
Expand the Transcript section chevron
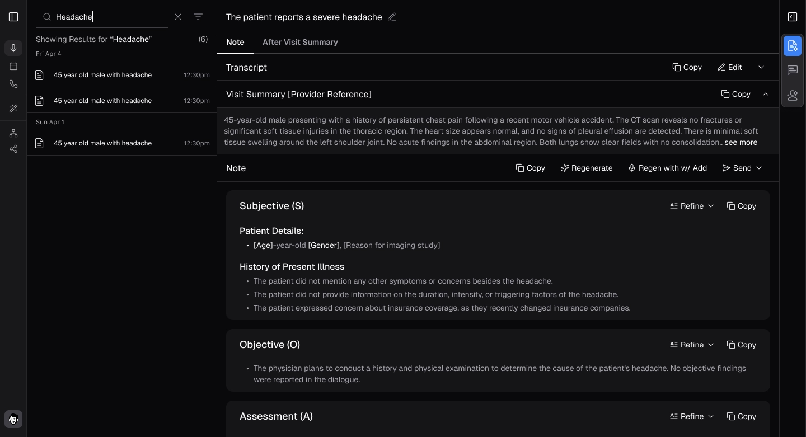(761, 67)
